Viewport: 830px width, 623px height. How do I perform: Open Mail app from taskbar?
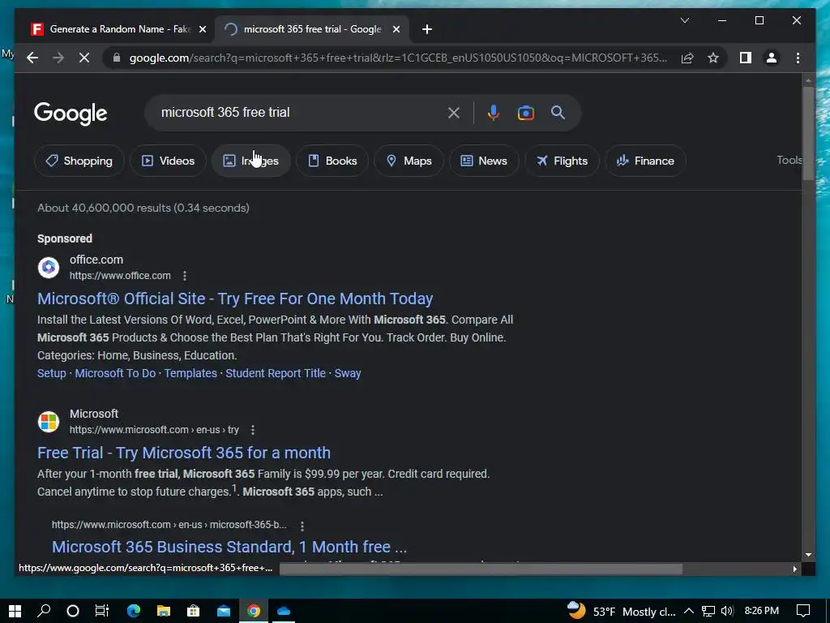(x=224, y=611)
